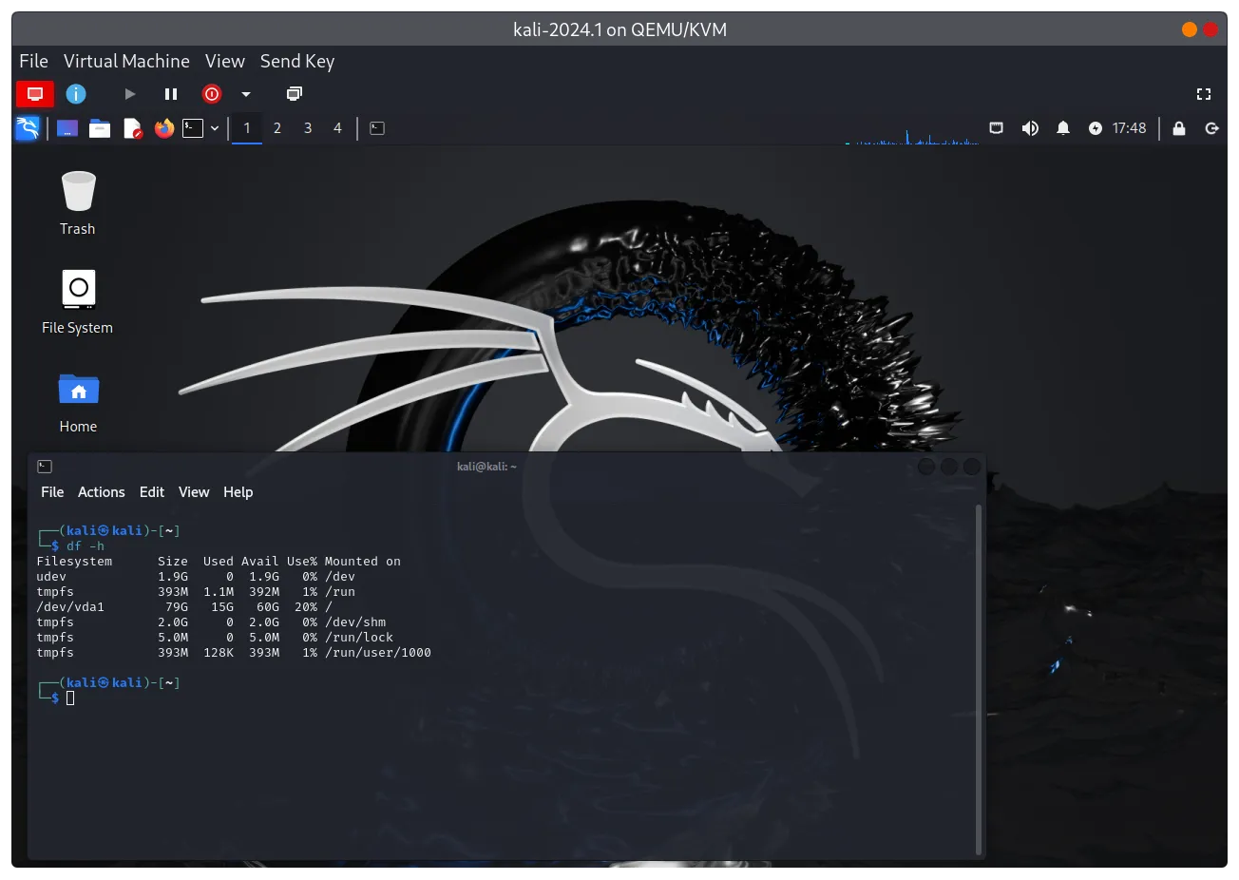Show the graphical console view
1239x880 pixels.
point(35,94)
